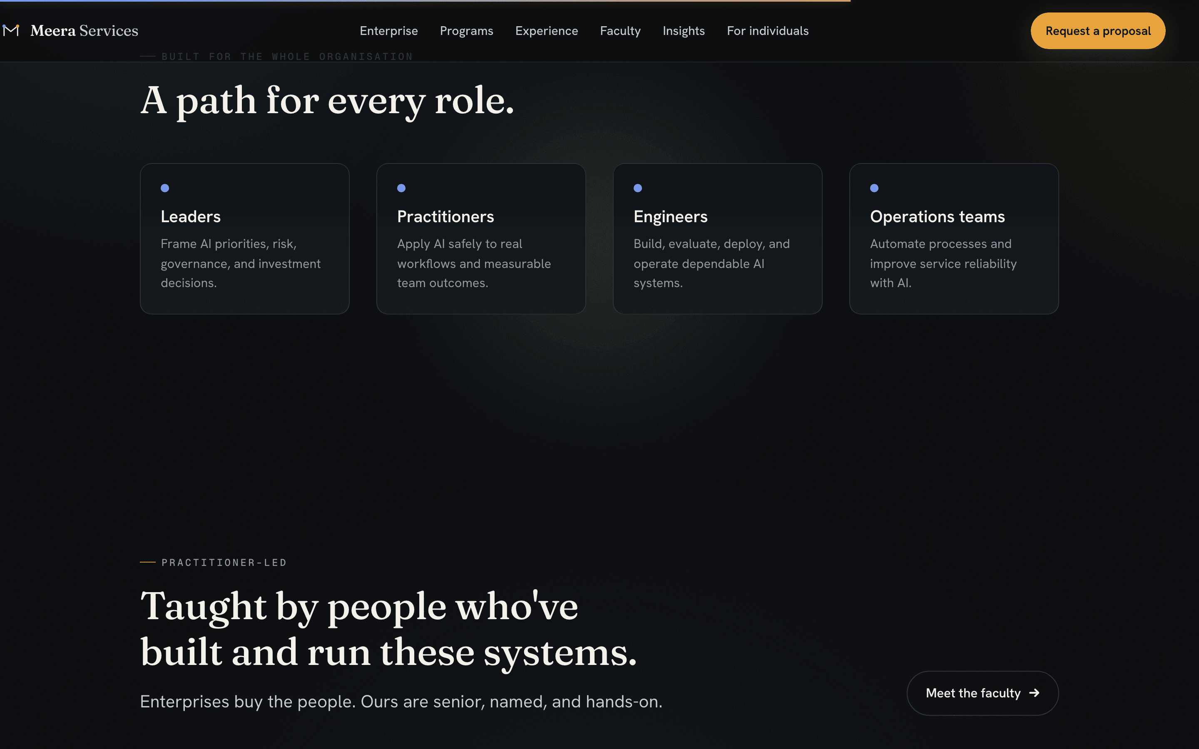Open the Meera Services home link
Image resolution: width=1199 pixels, height=749 pixels.
(70, 31)
